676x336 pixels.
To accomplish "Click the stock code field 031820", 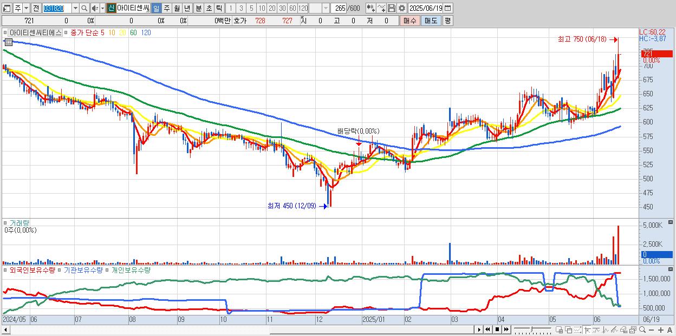I will pos(57,8).
